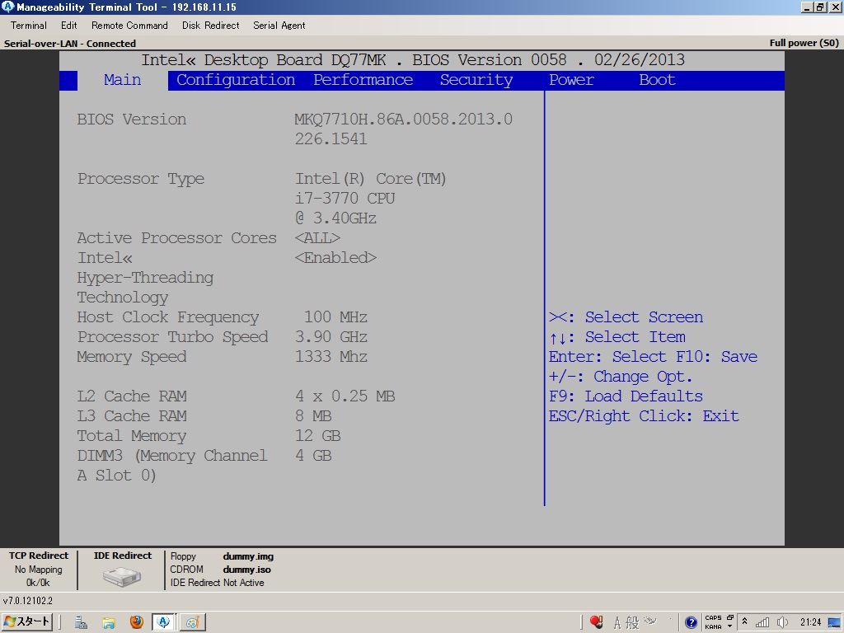Screen dimensions: 844x633
Task: Click the clock showing 21:24
Action: [x=811, y=622]
